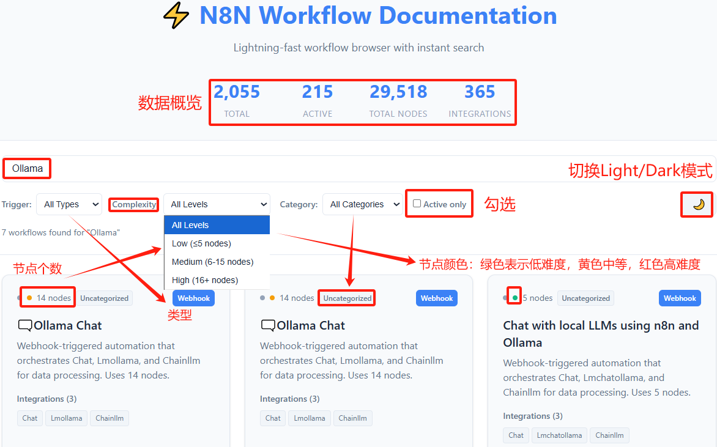The image size is (717, 447).
Task: Click orange dot on first Ollama Chat card
Action: pyautogui.click(x=29, y=298)
